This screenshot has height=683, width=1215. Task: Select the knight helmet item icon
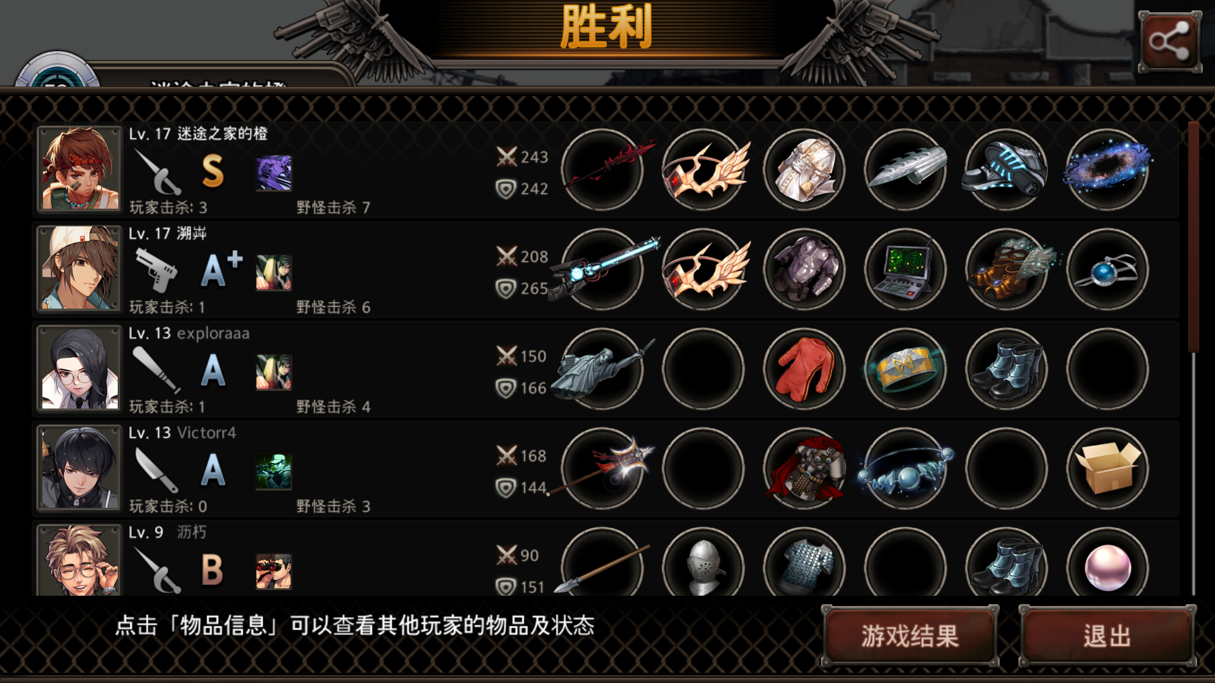pyautogui.click(x=703, y=564)
